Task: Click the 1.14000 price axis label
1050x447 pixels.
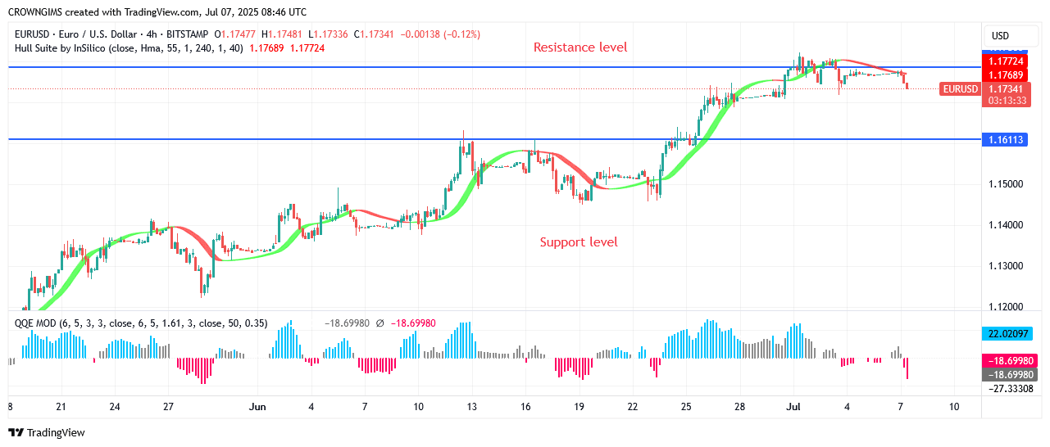Action: pyautogui.click(x=1005, y=225)
